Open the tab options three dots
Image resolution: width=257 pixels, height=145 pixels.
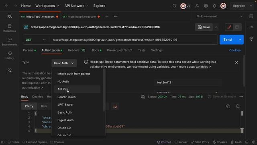click(116, 16)
